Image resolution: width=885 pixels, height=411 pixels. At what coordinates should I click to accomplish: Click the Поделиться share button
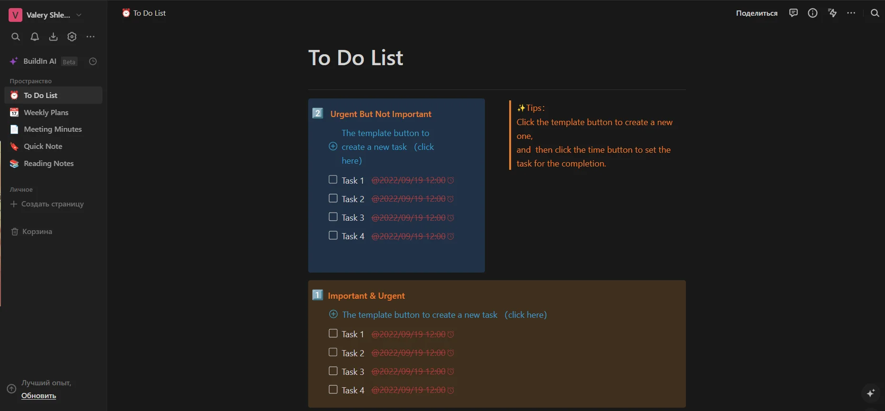point(756,13)
